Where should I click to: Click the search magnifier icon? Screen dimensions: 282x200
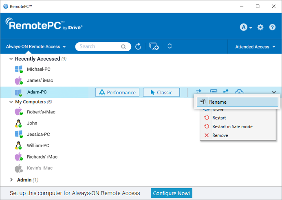pyautogui.click(x=123, y=47)
